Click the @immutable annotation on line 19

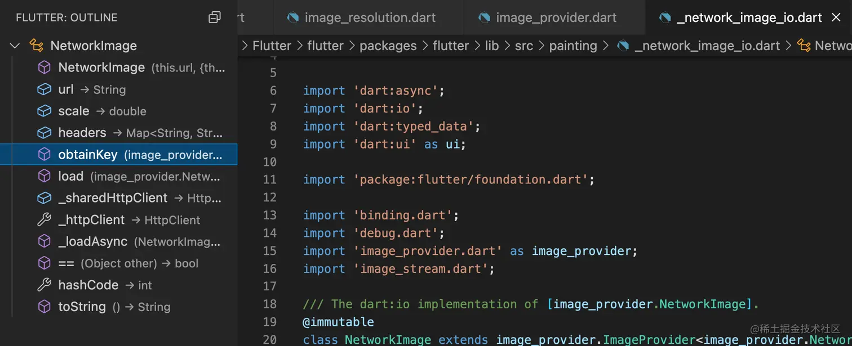point(338,322)
